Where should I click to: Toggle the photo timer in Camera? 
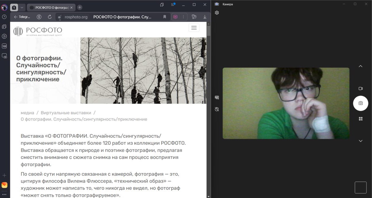217,109
